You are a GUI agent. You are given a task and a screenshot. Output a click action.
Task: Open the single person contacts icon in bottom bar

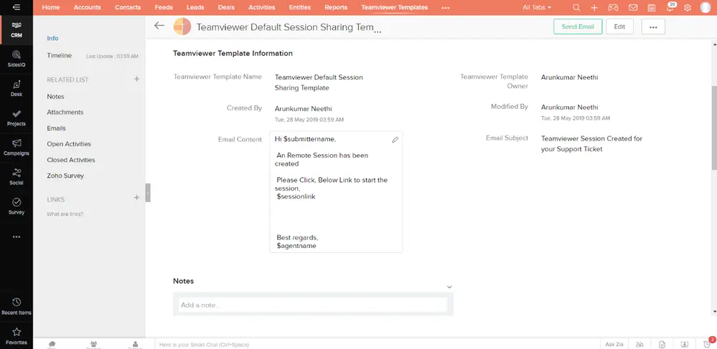click(x=135, y=345)
